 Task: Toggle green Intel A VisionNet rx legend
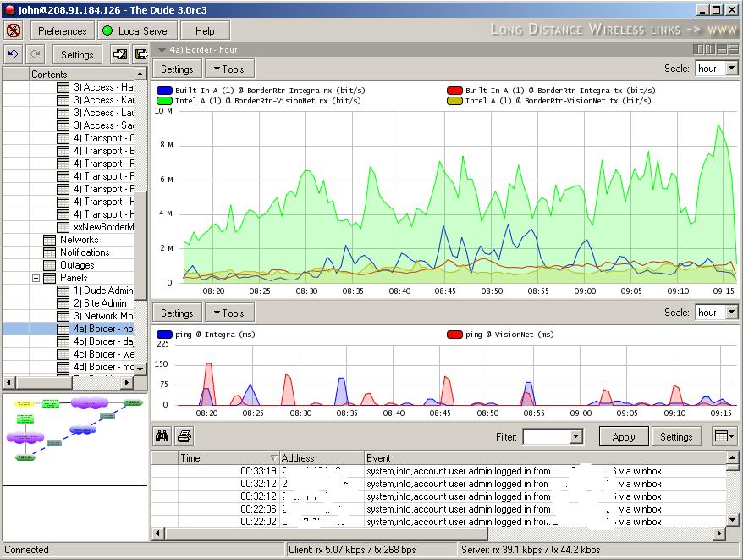pos(165,101)
